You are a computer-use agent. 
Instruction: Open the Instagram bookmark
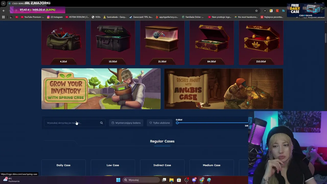pos(55,17)
